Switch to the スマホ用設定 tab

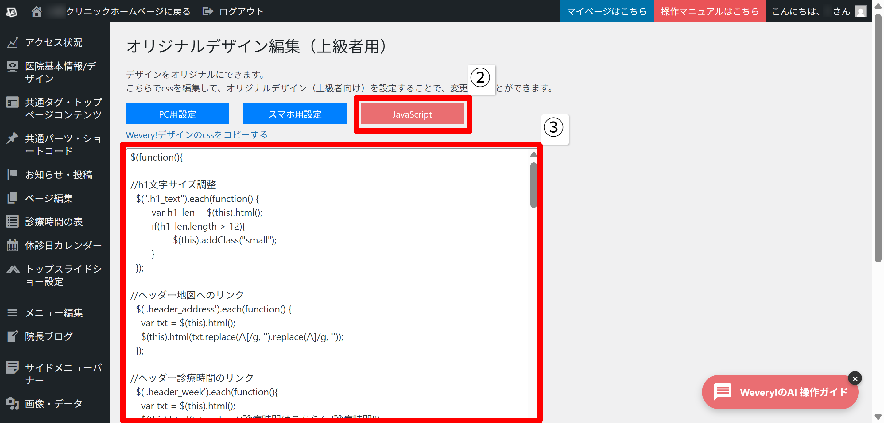pyautogui.click(x=294, y=114)
